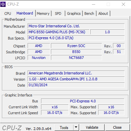The image size is (131, 131).
Task: Minimize the CPU-Z window
Action: [x=94, y=4]
